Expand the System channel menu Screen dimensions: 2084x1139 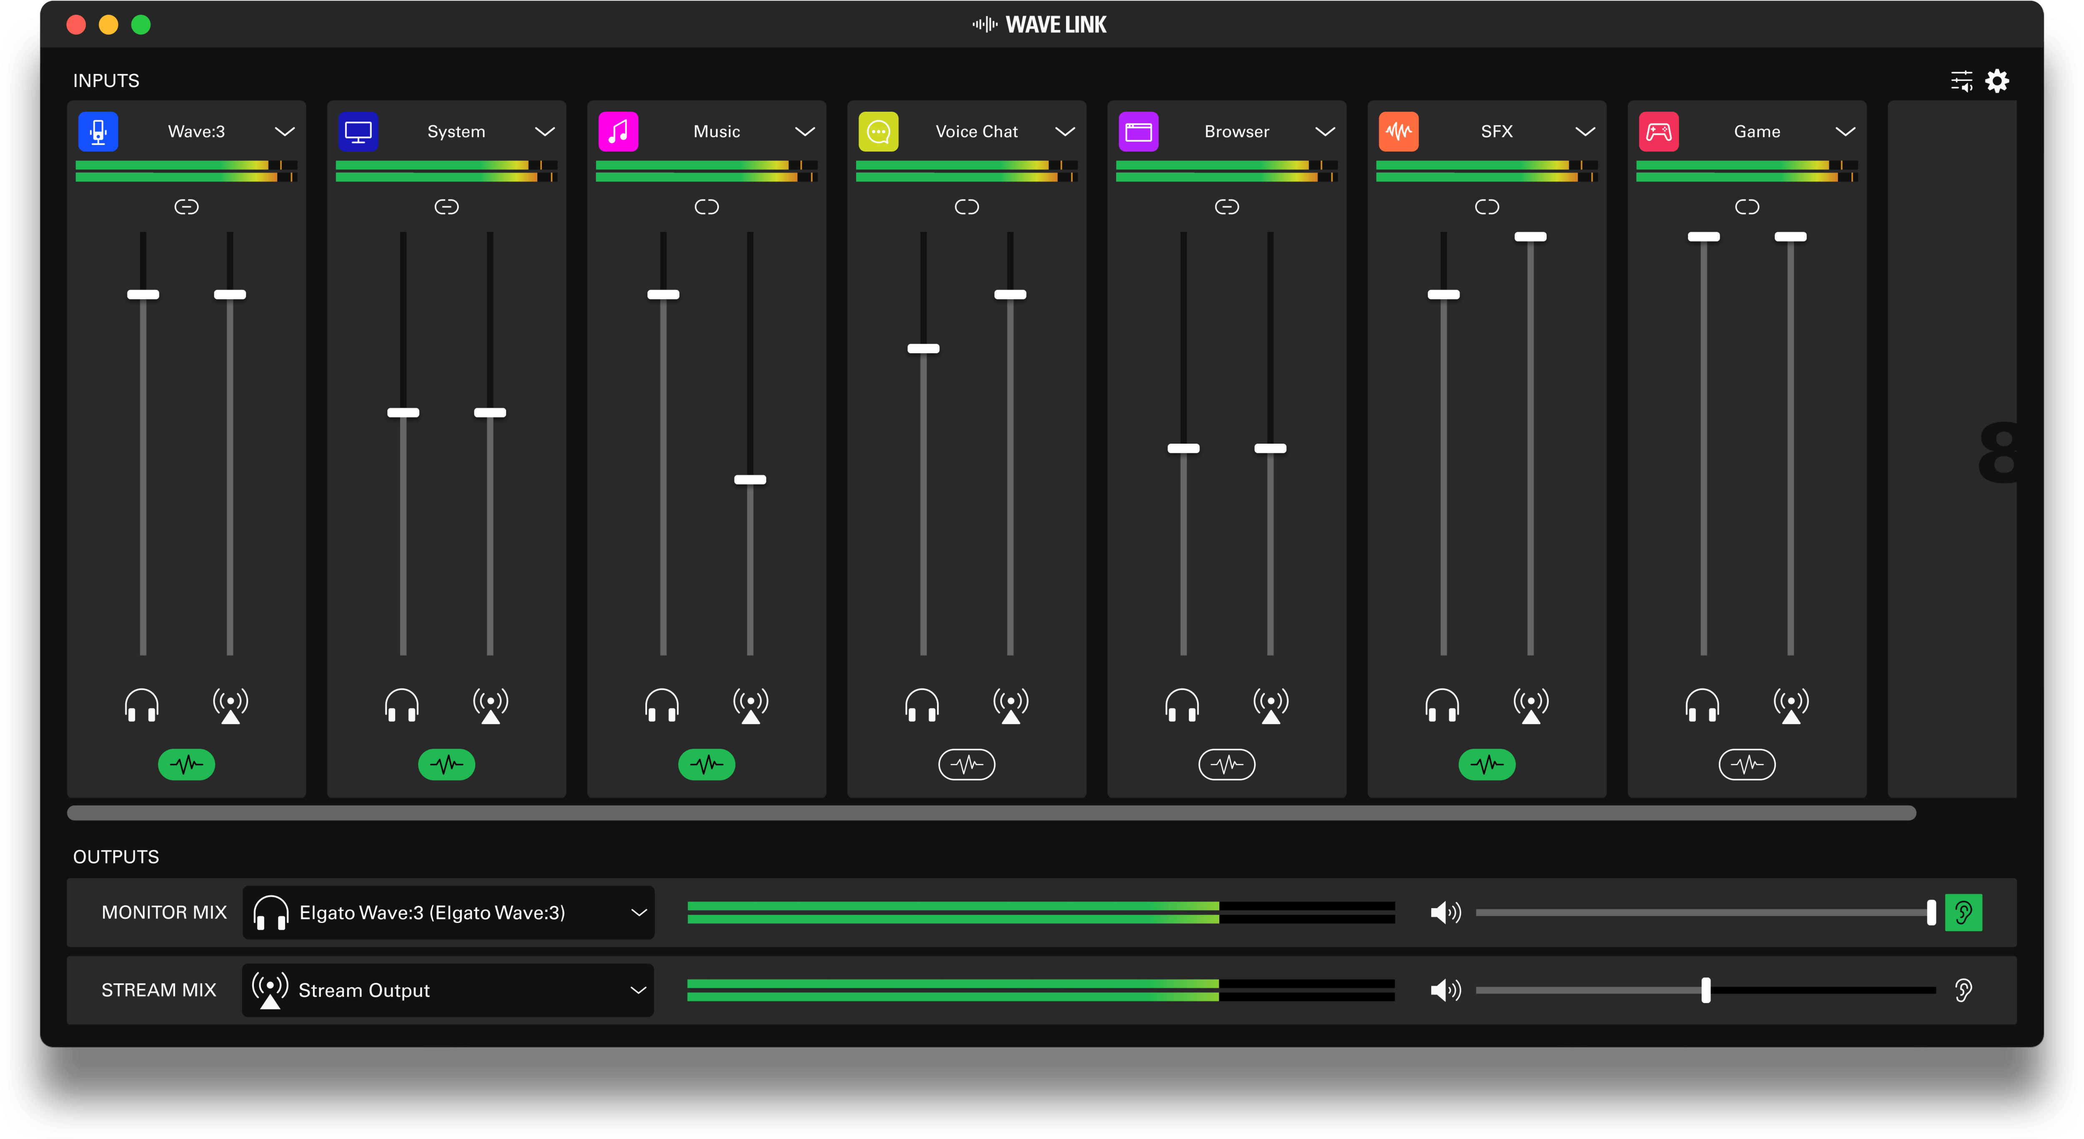coord(545,131)
